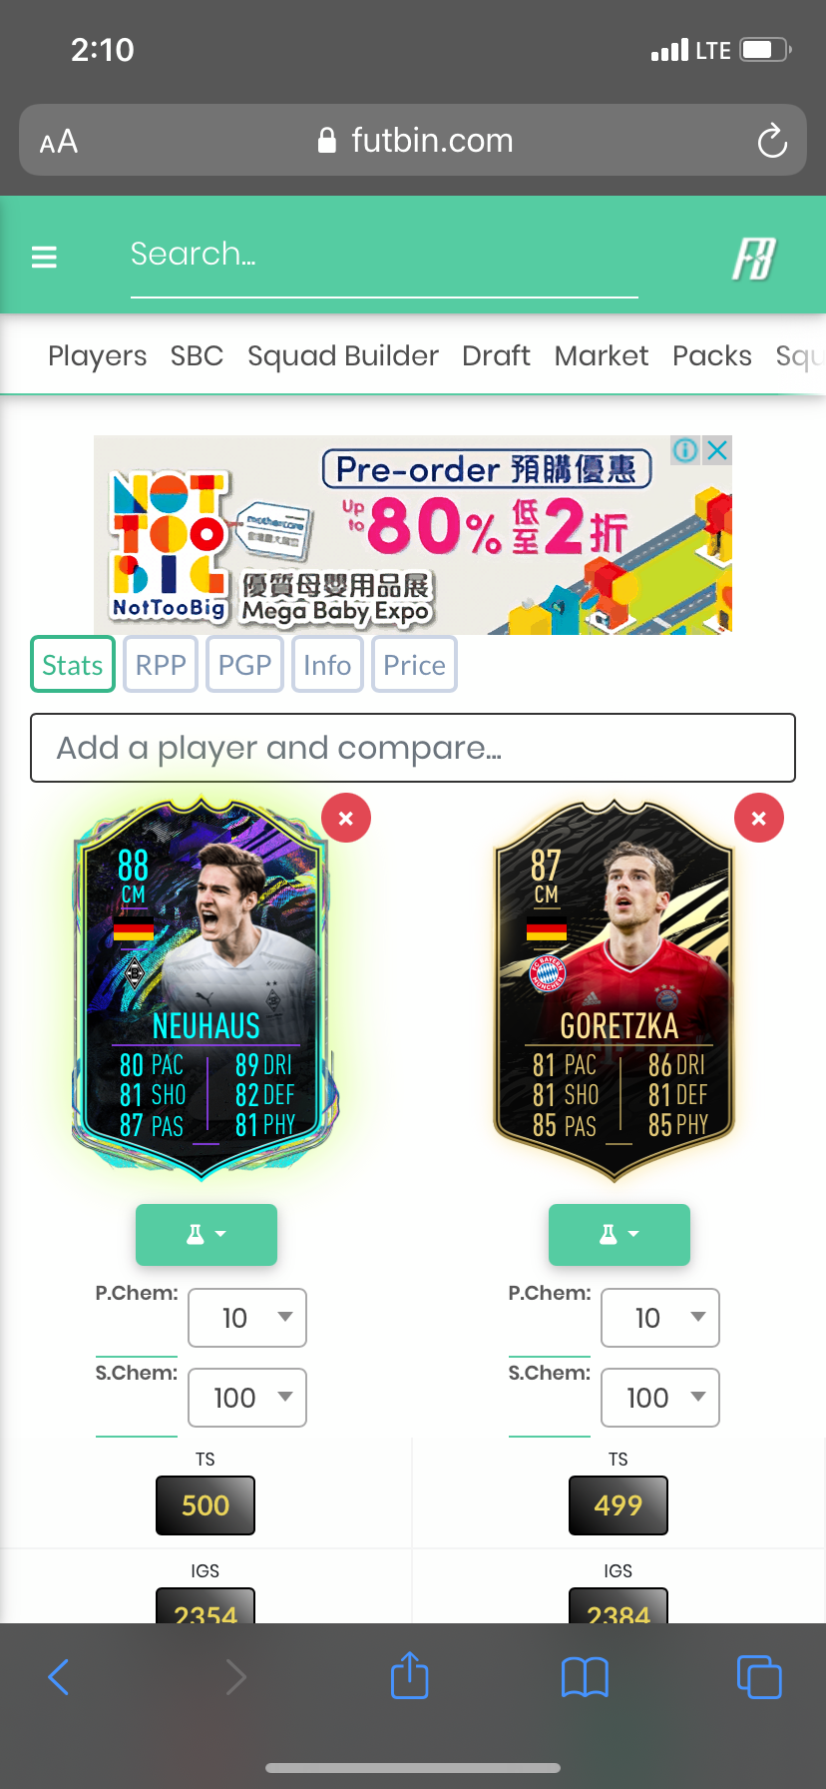Focus the Add a player and compare field
Viewport: 826px width, 1789px height.
point(413,748)
